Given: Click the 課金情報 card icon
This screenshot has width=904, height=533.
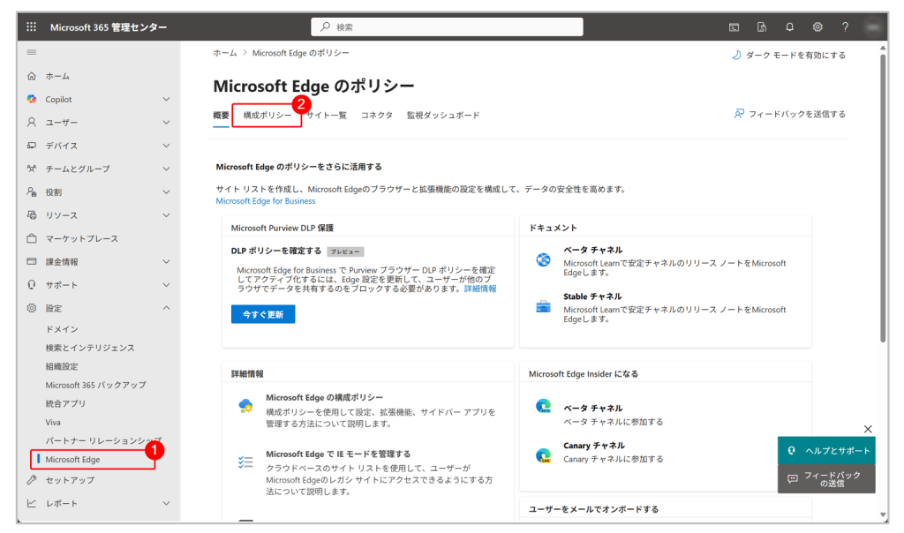Looking at the screenshot, I should (32, 261).
